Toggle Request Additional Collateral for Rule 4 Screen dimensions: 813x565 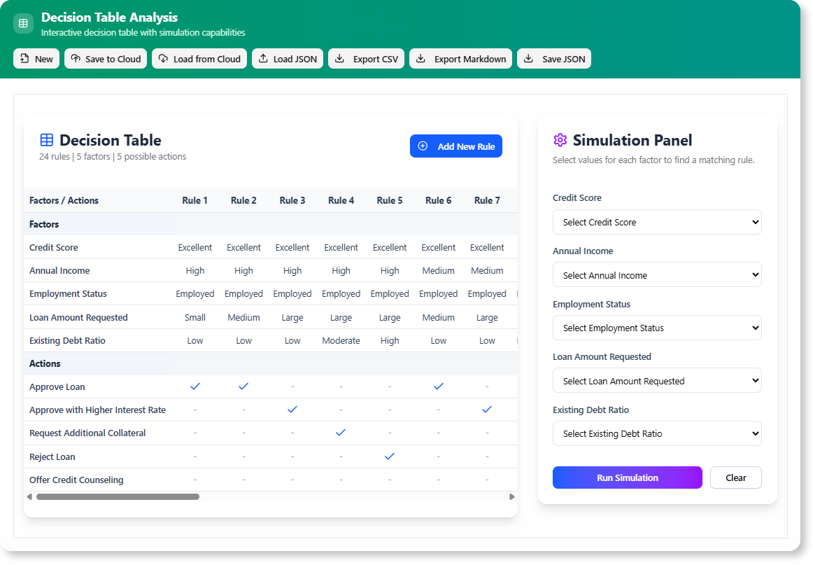341,433
